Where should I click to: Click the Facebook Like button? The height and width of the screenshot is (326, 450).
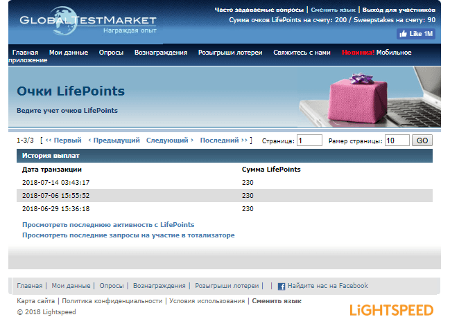coord(416,33)
